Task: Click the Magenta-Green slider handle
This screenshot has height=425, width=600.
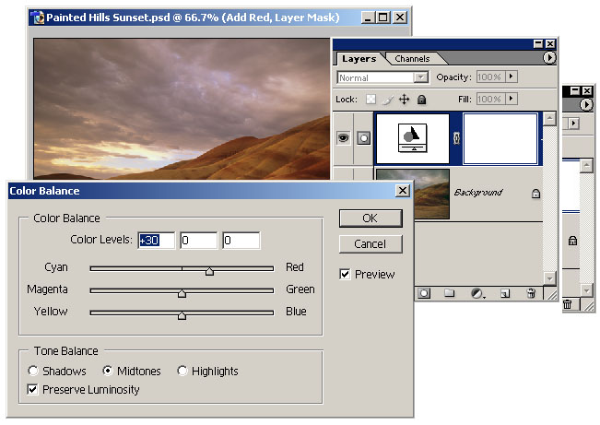Action: click(182, 294)
